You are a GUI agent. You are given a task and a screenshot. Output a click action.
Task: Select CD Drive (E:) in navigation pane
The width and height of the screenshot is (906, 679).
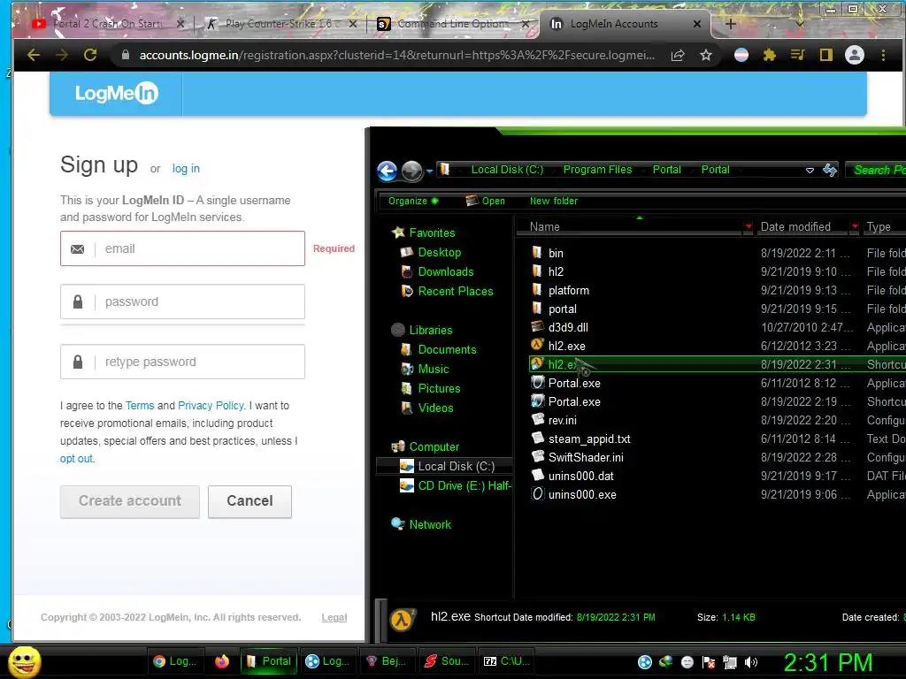[455, 485]
